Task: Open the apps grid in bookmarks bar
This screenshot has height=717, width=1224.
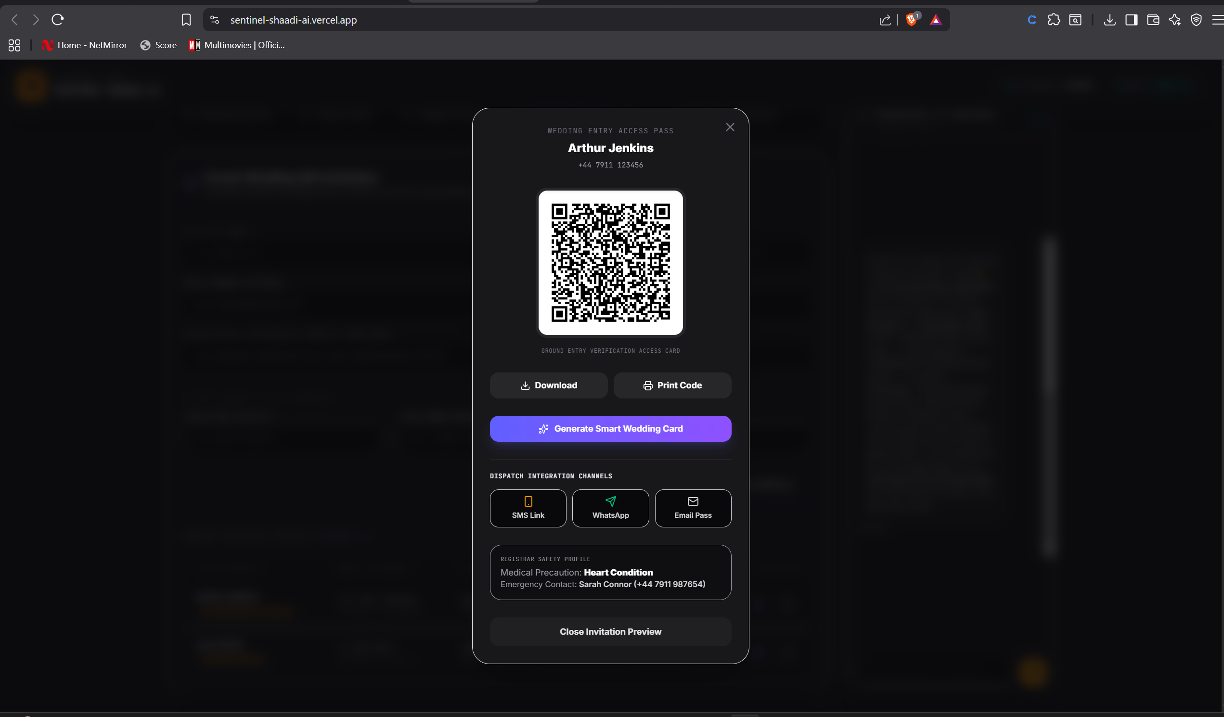Action: click(14, 45)
